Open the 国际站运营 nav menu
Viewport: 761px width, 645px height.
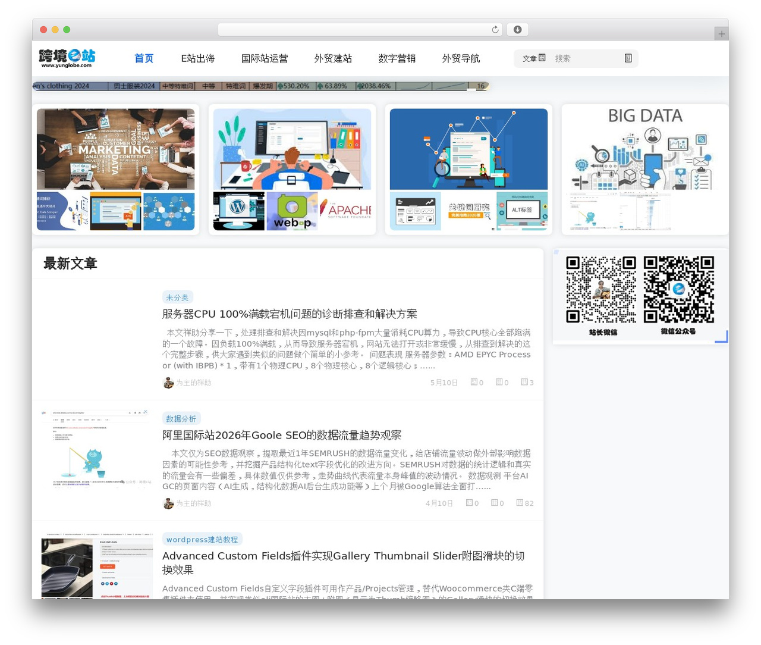point(265,58)
